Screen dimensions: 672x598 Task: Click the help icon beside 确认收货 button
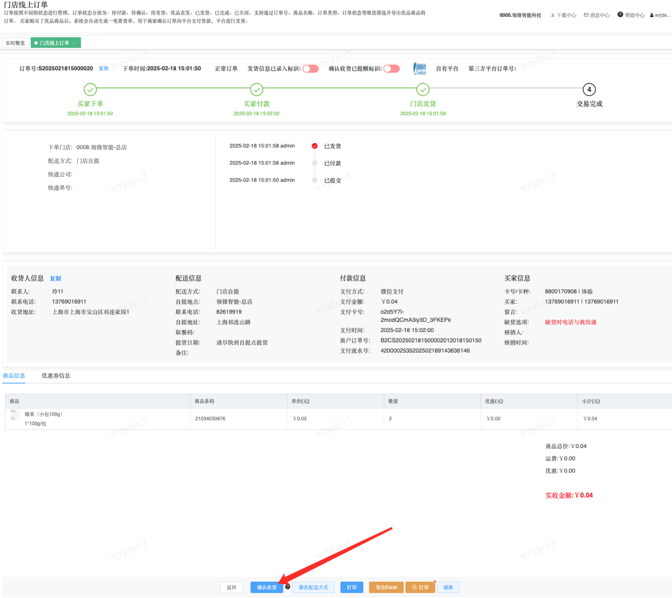pyautogui.click(x=288, y=587)
